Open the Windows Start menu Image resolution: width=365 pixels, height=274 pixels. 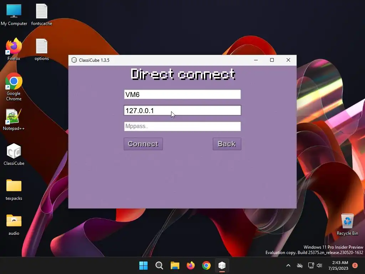pyautogui.click(x=143, y=265)
